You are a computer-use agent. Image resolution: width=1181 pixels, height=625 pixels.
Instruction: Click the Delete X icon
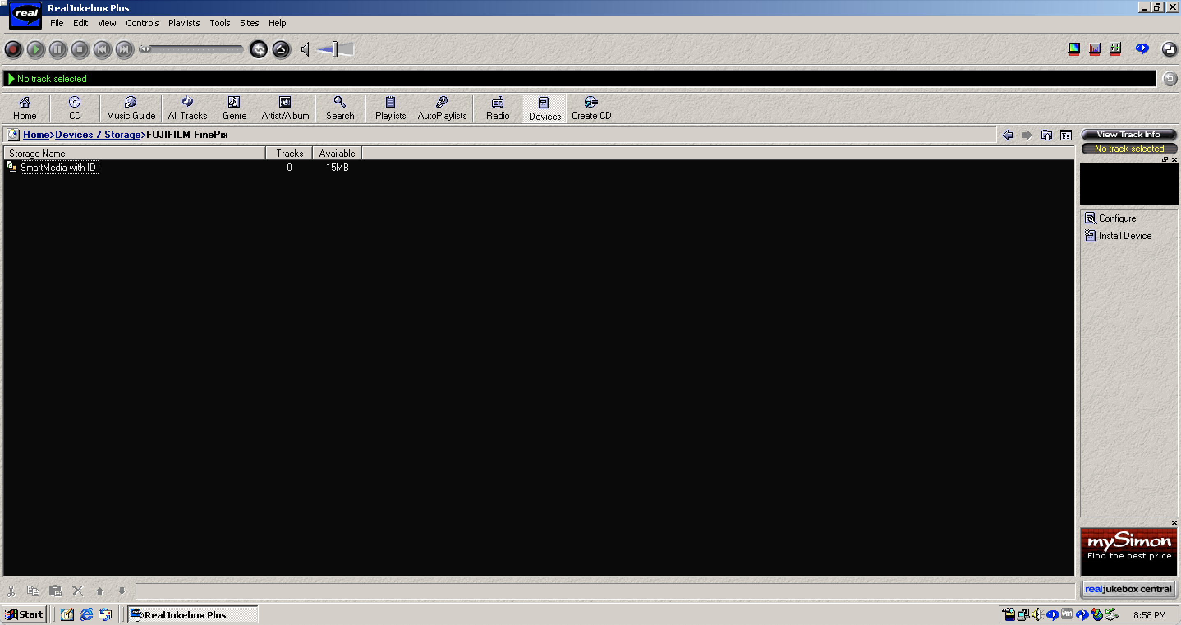coord(78,591)
